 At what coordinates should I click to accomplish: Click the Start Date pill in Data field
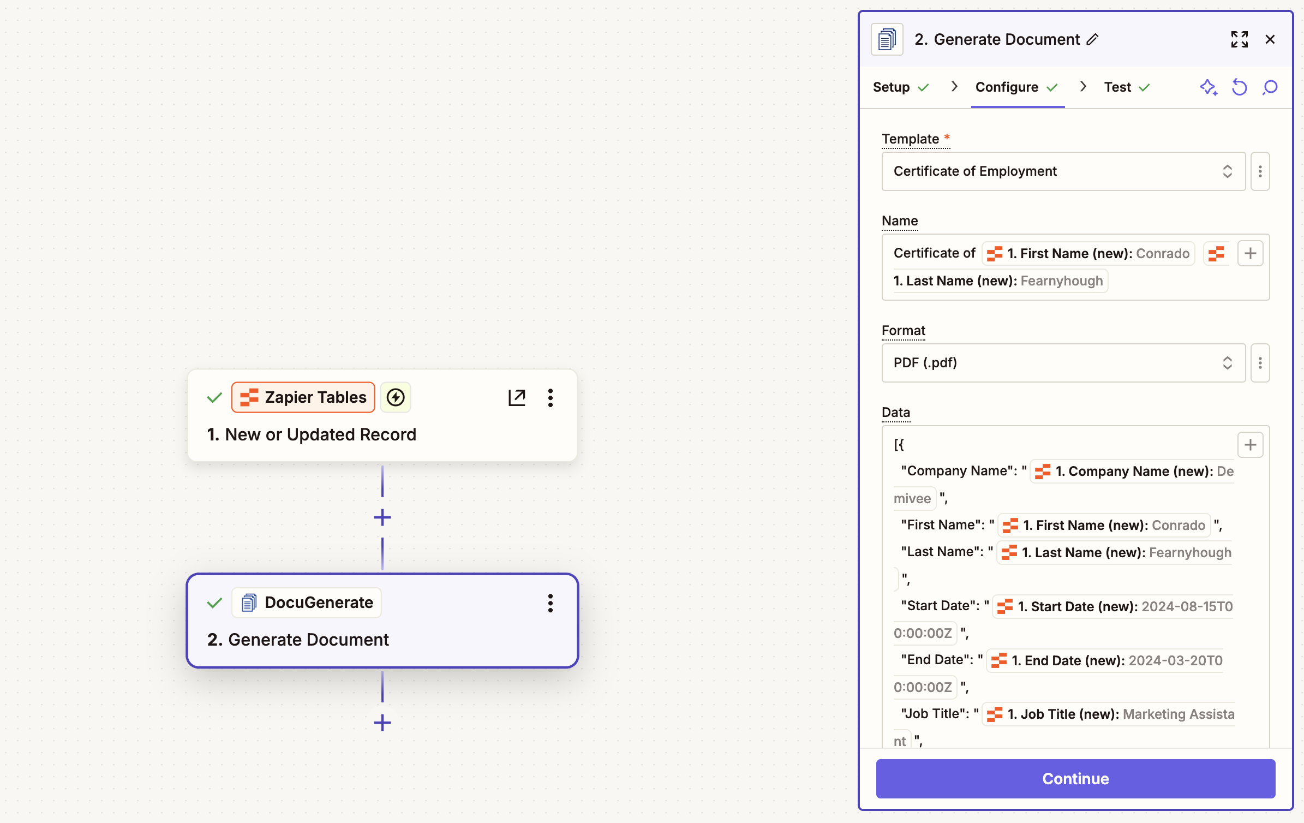(x=1113, y=607)
